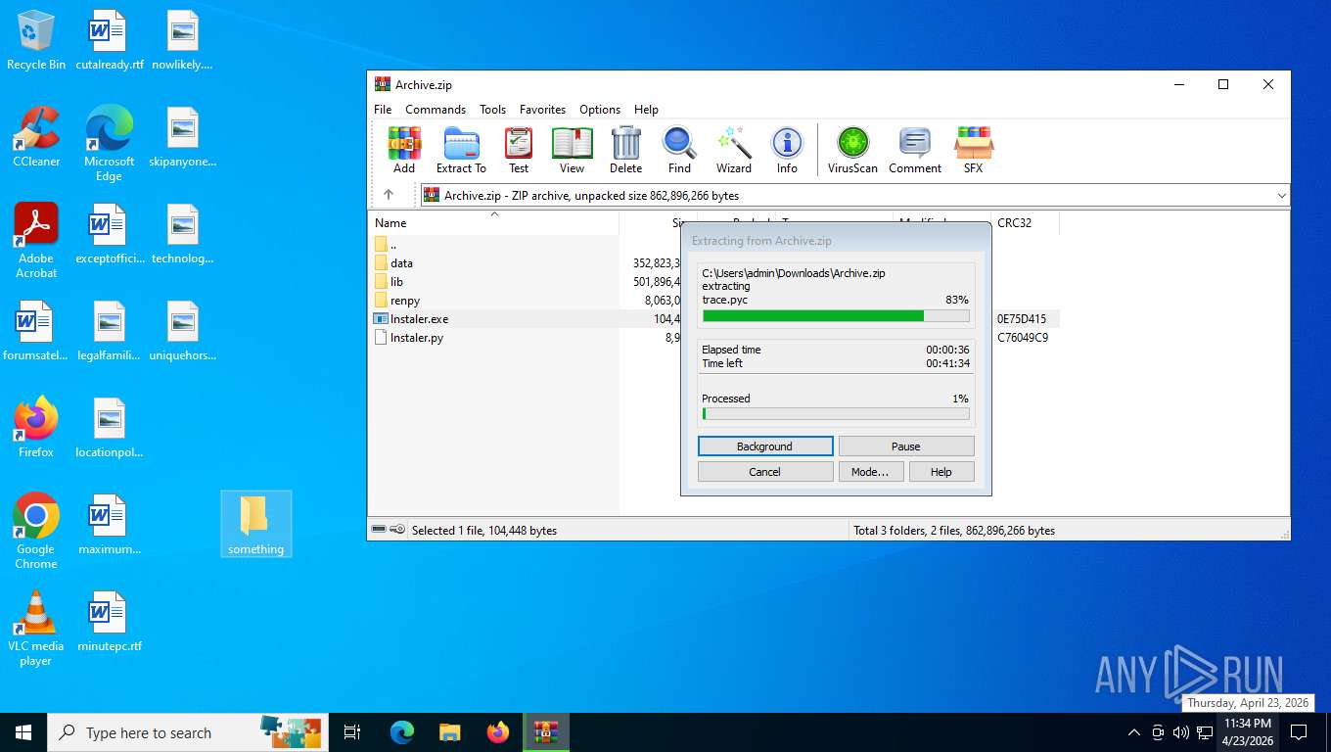The width and height of the screenshot is (1331, 752).
Task: Start VirusScan on the archive
Action: click(852, 150)
